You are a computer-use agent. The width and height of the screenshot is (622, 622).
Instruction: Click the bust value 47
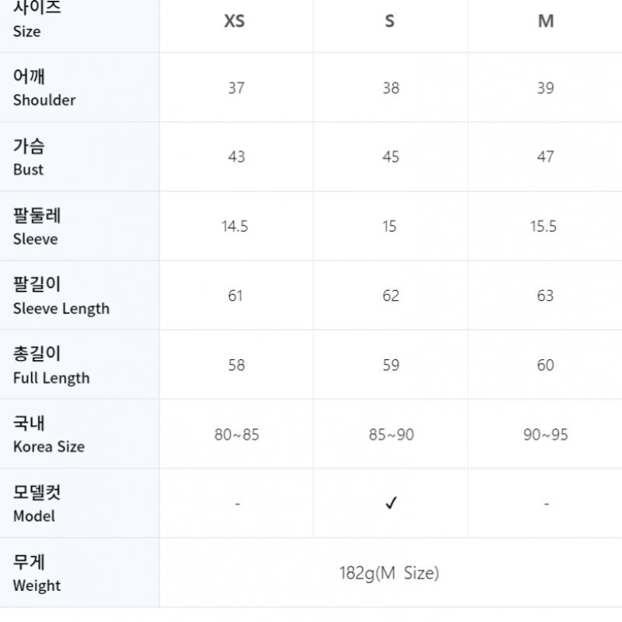point(546,157)
